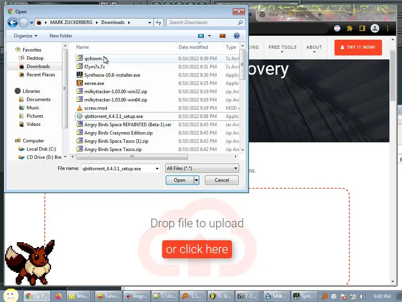Image resolution: width=402 pixels, height=302 pixels.
Task: Select the eevee.exe file icon
Action: 80,83
